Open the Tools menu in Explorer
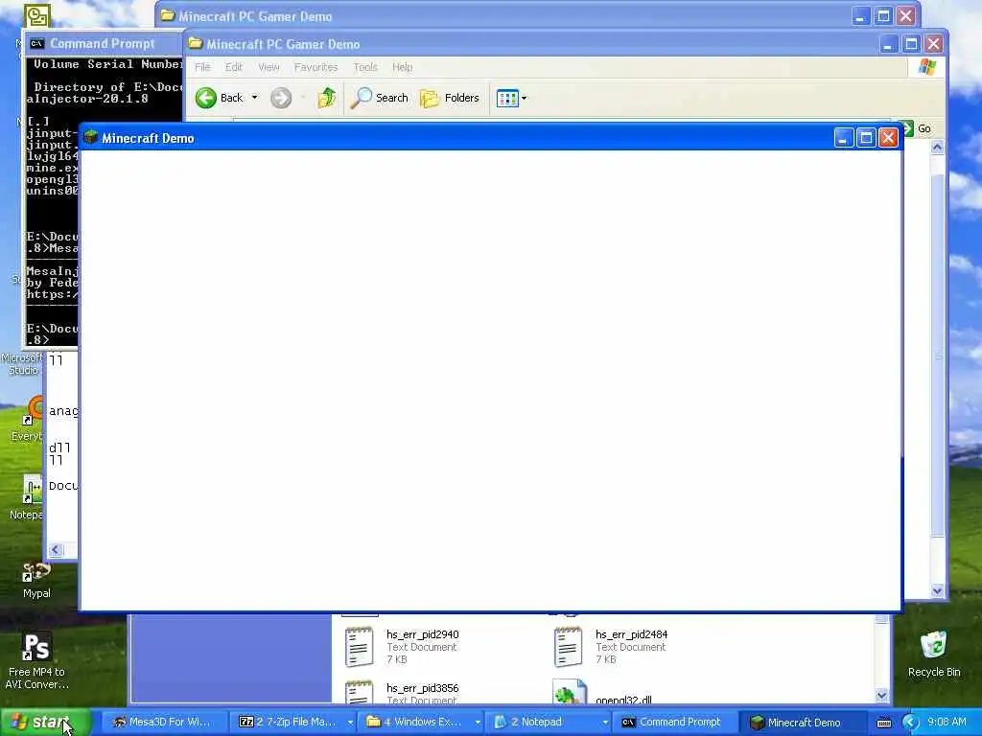 pyautogui.click(x=365, y=67)
